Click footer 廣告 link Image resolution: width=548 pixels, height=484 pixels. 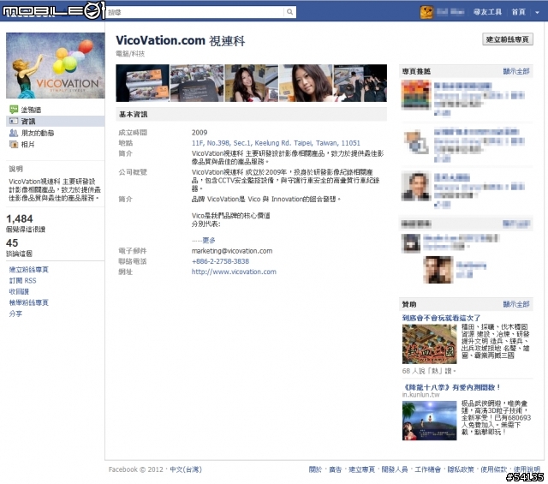pos(335,469)
